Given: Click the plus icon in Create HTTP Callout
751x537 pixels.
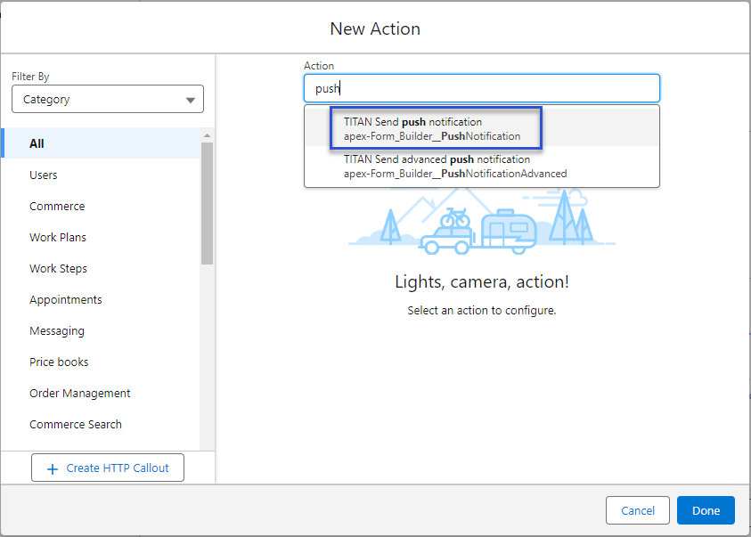Looking at the screenshot, I should click(x=52, y=468).
